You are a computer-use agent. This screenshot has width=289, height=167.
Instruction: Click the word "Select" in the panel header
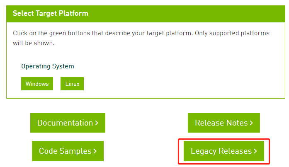point(22,13)
